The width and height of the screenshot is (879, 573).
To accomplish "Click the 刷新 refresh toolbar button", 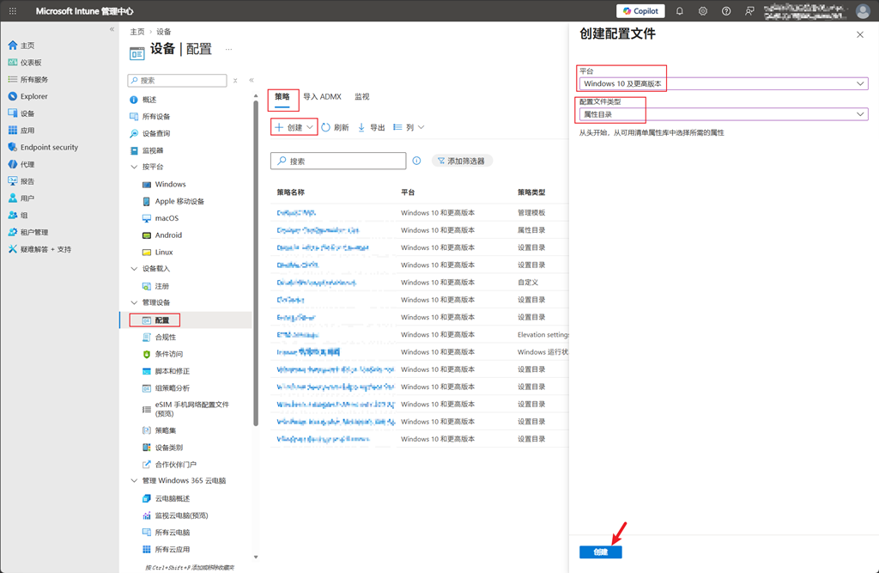I will pyautogui.click(x=336, y=127).
